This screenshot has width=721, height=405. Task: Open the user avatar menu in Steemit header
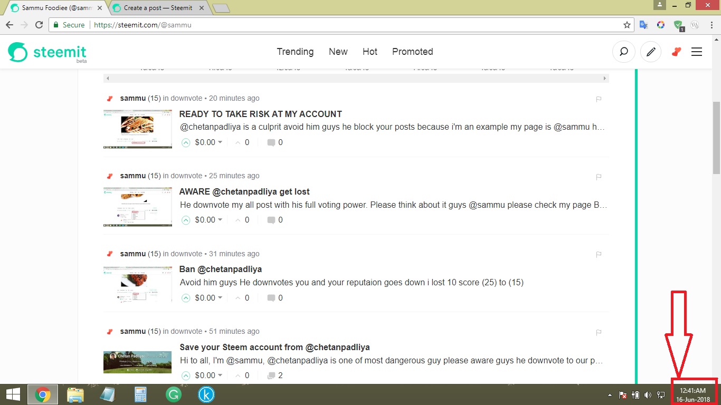pos(676,52)
